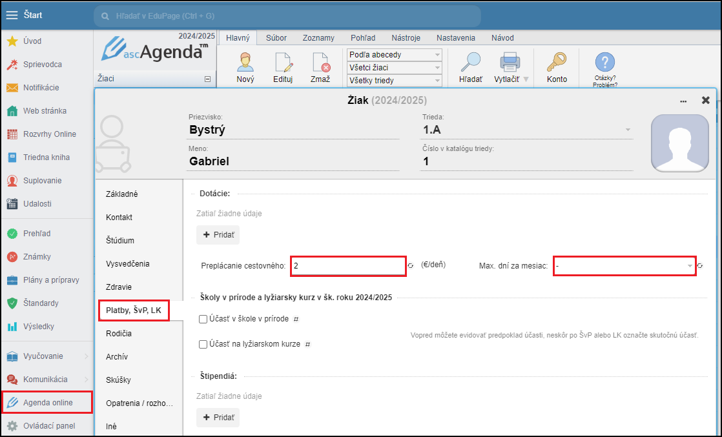Click the Suplovanie icon
Viewport: 722px width, 437px height.
click(x=12, y=181)
